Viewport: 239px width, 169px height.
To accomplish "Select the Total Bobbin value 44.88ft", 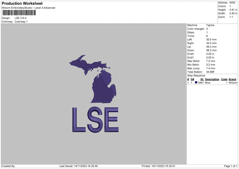I will (x=210, y=72).
